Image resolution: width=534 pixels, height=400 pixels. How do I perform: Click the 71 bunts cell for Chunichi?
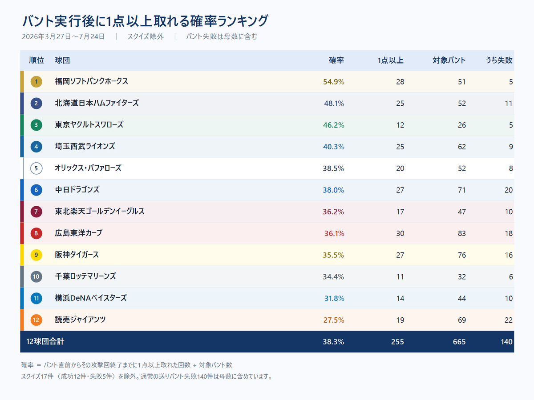coord(462,190)
